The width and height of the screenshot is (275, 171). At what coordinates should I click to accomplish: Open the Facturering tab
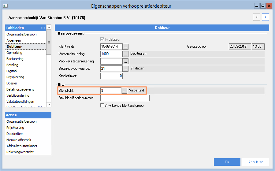[15, 59]
